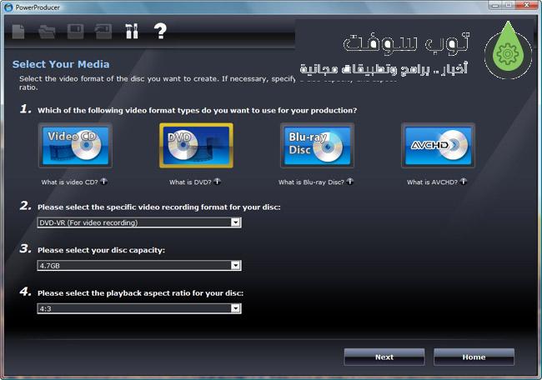The width and height of the screenshot is (542, 380).
Task: Click the New Project toolbar icon
Action: pos(18,32)
